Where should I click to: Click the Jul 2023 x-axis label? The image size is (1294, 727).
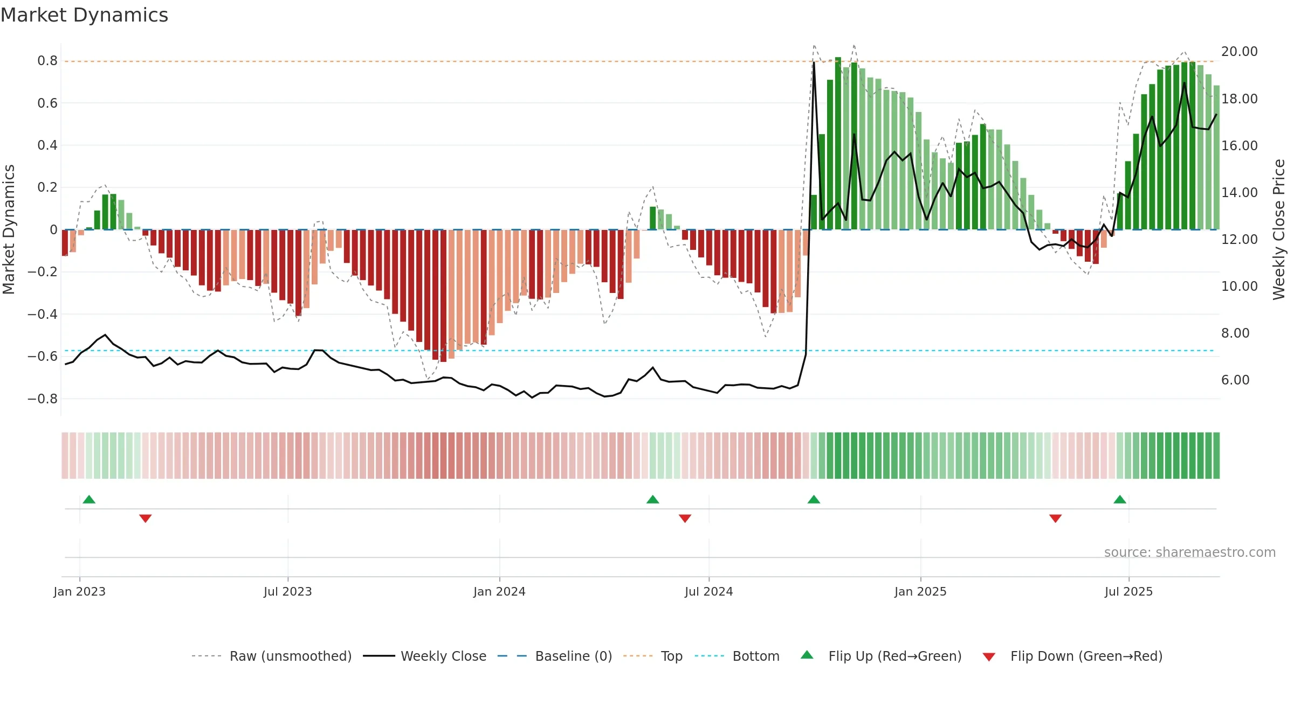(288, 591)
